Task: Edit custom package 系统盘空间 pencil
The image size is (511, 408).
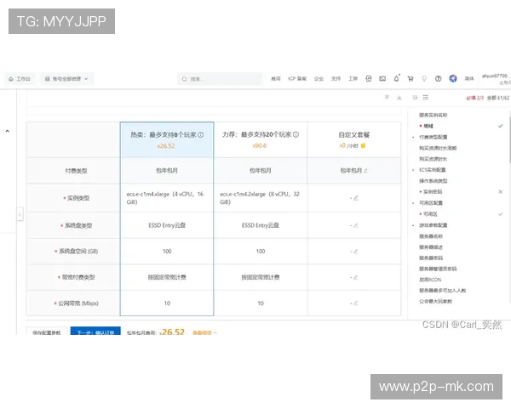Action: [355, 252]
